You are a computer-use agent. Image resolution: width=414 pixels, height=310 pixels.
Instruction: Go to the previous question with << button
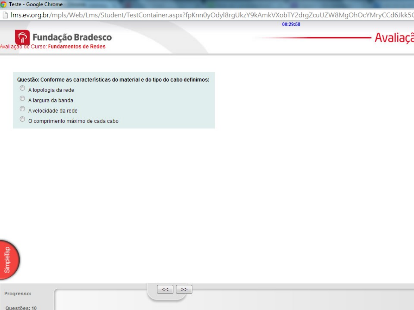click(x=165, y=289)
